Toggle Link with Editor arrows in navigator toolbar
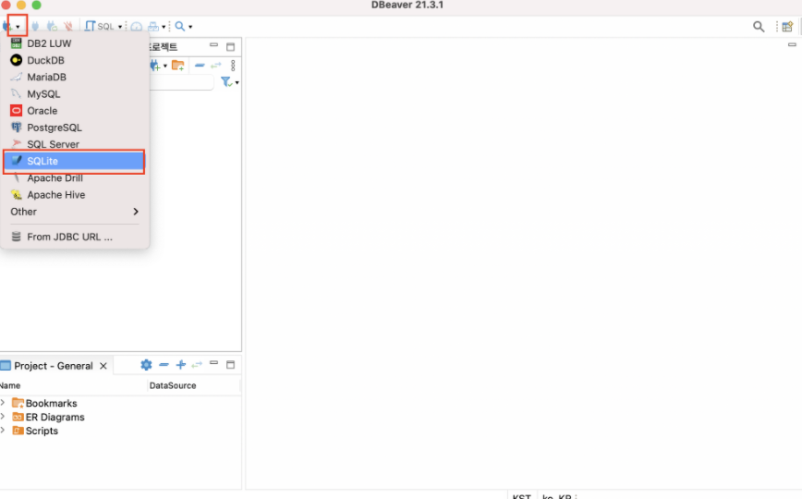The width and height of the screenshot is (802, 499). click(216, 66)
